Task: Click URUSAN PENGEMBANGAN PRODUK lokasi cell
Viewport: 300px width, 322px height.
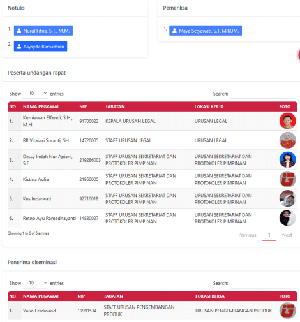Action: point(234,311)
